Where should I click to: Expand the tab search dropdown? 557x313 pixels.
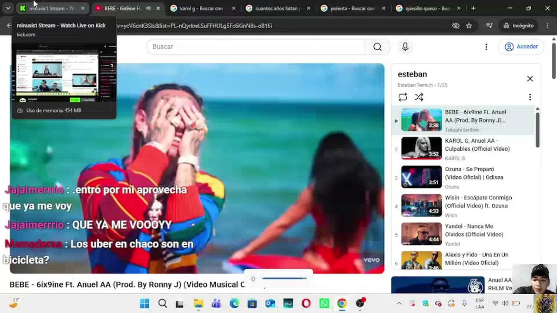[8, 8]
